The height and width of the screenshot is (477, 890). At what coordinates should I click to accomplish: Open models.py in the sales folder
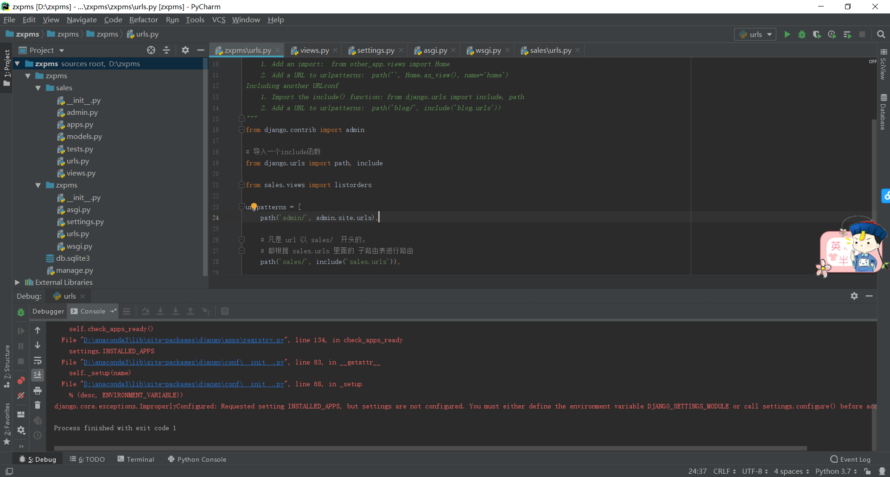pyautogui.click(x=84, y=137)
